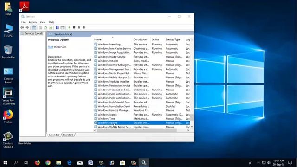Click the horizontal scrollbar left arrow
Viewport: 297px width, 167px height.
95,130
